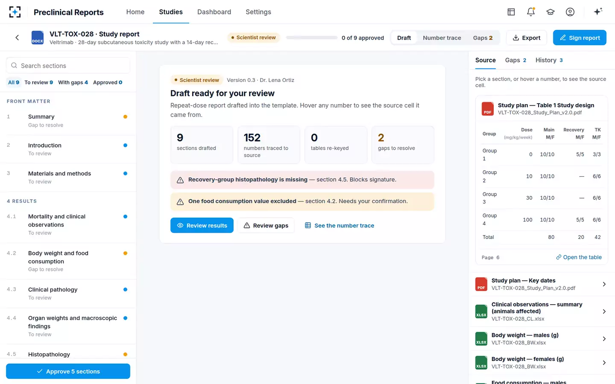Image resolution: width=615 pixels, height=384 pixels.
Task: Switch view toggle to Number trace
Action: click(442, 38)
